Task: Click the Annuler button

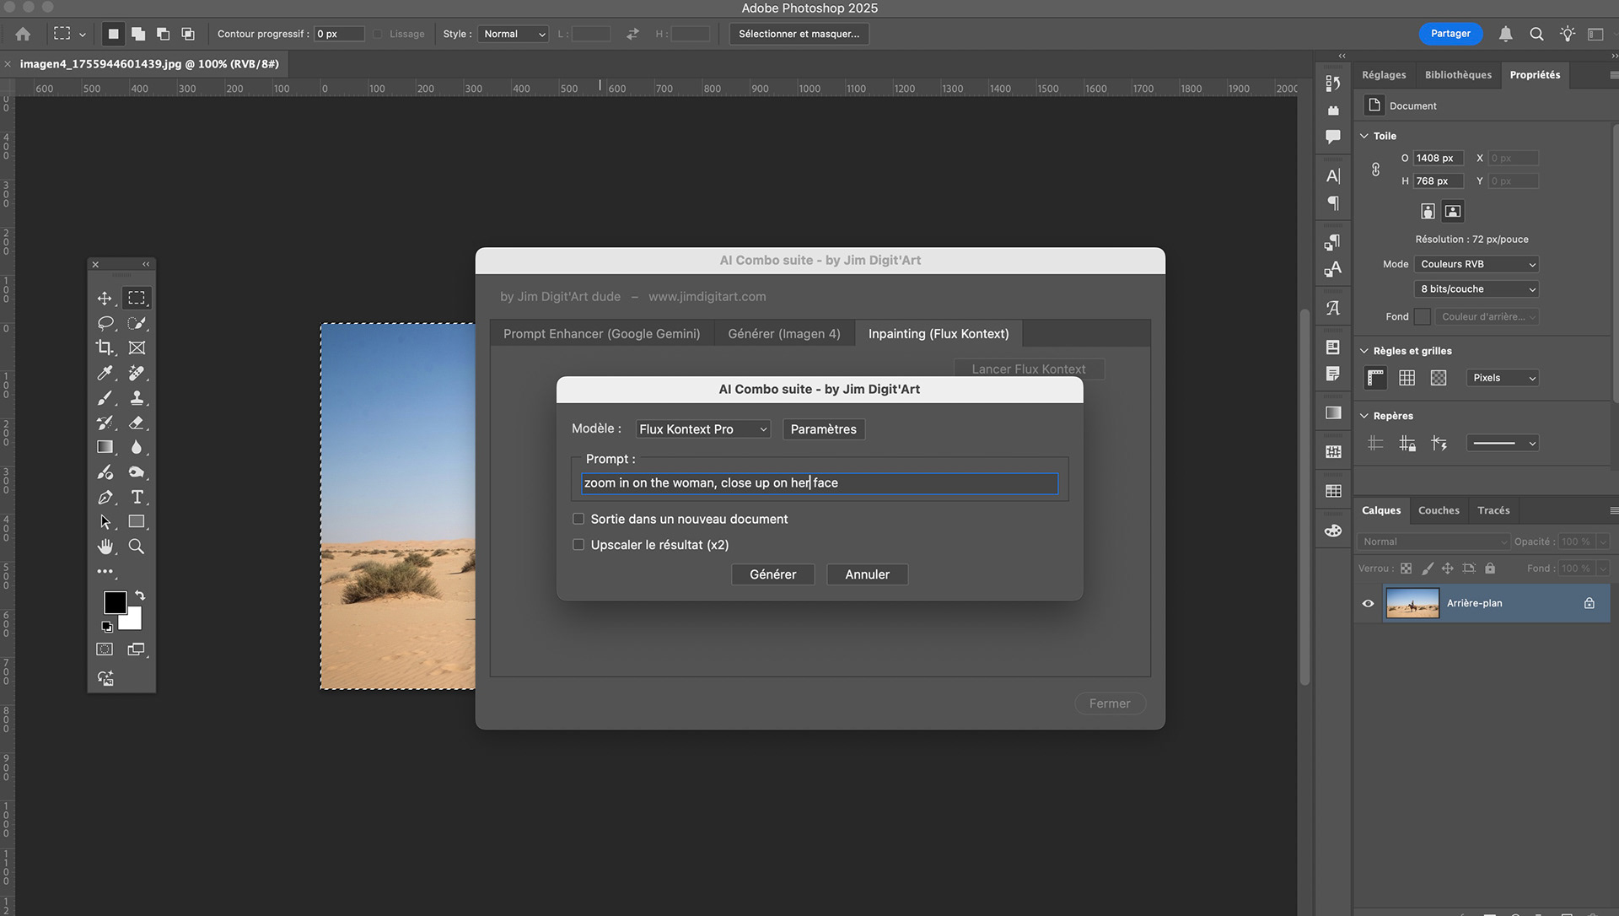Action: [x=867, y=574]
